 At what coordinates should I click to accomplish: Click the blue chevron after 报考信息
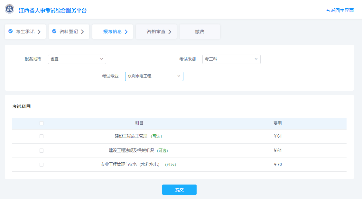coord(126,32)
